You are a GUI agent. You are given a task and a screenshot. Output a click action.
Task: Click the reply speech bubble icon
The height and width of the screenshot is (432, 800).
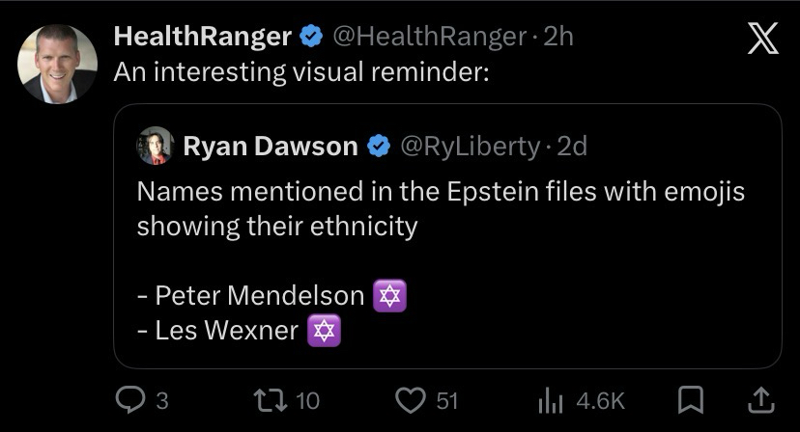pos(129,399)
